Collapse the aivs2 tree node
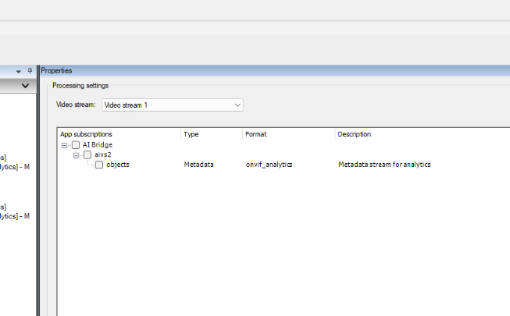This screenshot has height=316, width=510. click(x=76, y=155)
